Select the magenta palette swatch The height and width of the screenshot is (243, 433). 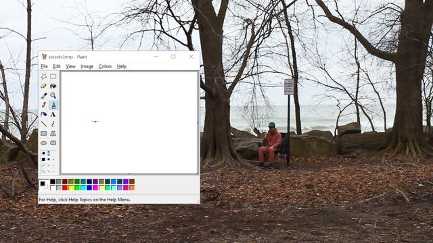click(95, 188)
